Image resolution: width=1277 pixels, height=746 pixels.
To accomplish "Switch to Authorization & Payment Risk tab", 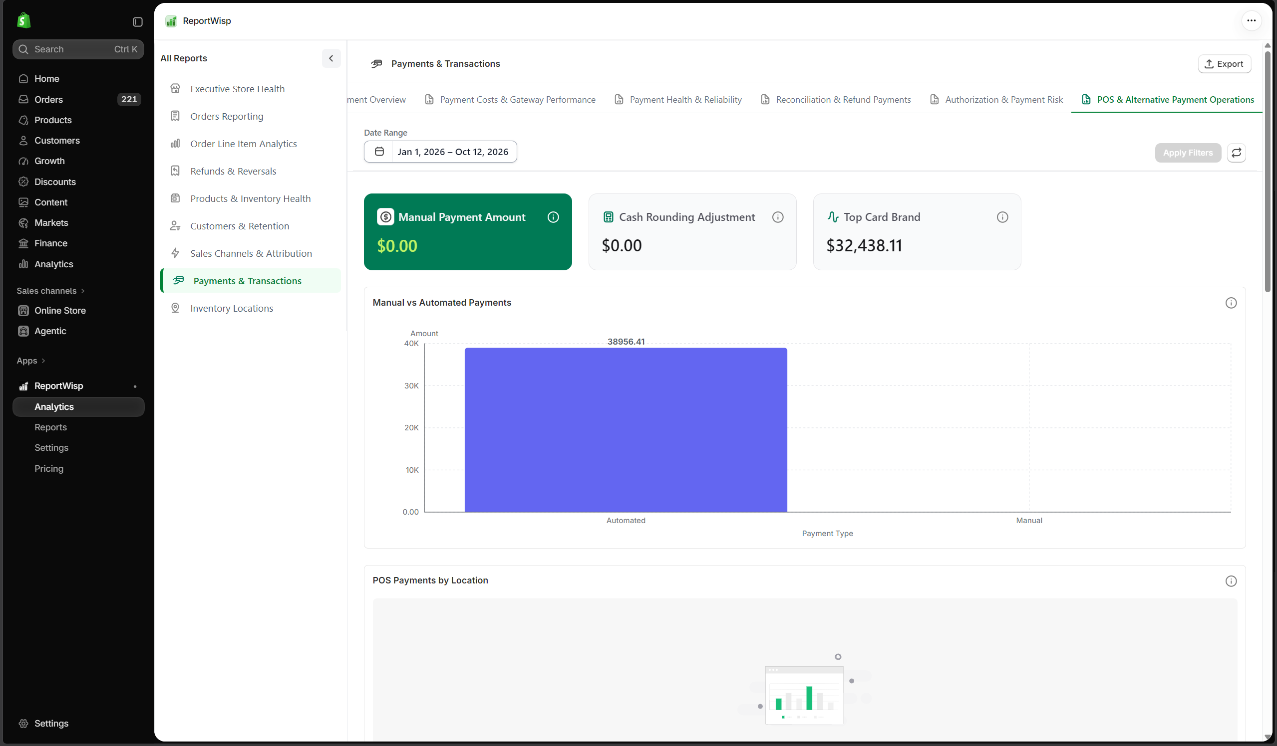I will [x=996, y=100].
